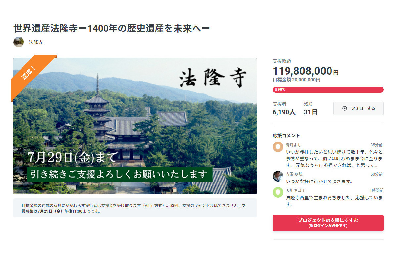The width and height of the screenshot is (397, 264).
Task: Click the All in 方式 notice text box
Action: 135,208
